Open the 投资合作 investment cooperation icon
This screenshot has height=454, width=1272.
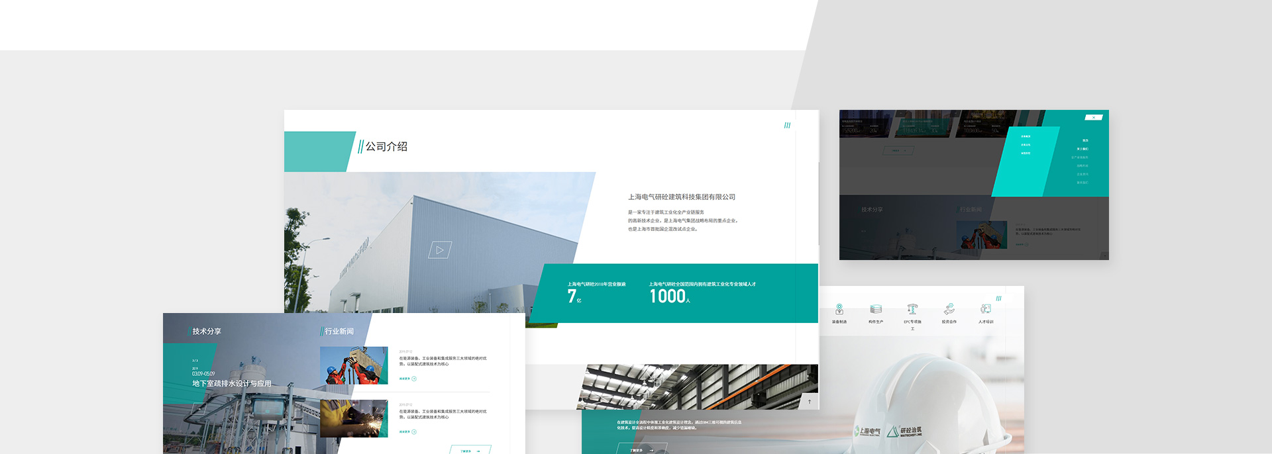click(949, 310)
